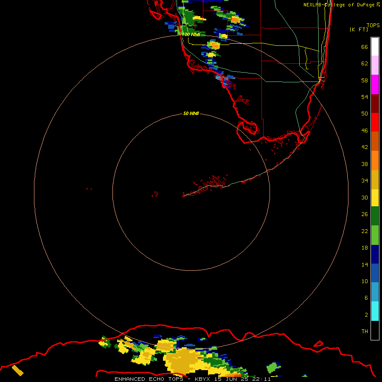Click the NEXLAB-College of DuPage credit text
The width and height of the screenshot is (382, 382).
[341, 5]
